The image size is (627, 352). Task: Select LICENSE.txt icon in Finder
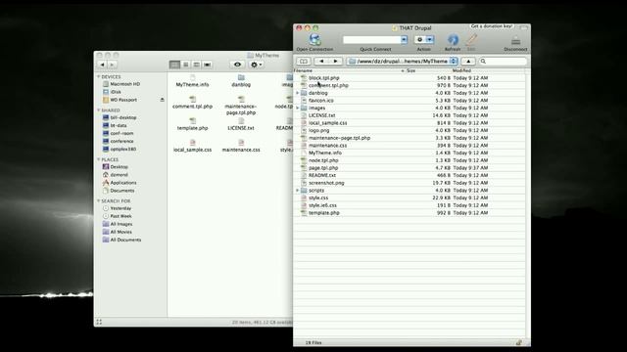(x=241, y=120)
